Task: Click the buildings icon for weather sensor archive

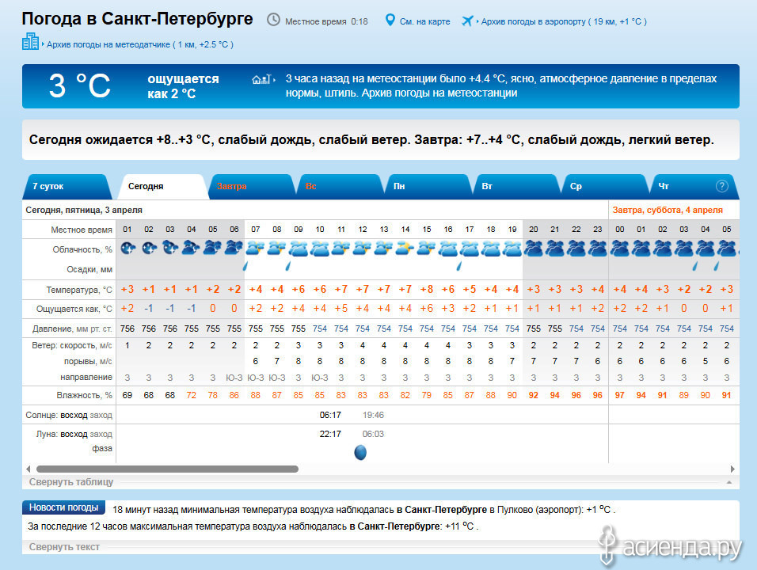Action: (30, 42)
